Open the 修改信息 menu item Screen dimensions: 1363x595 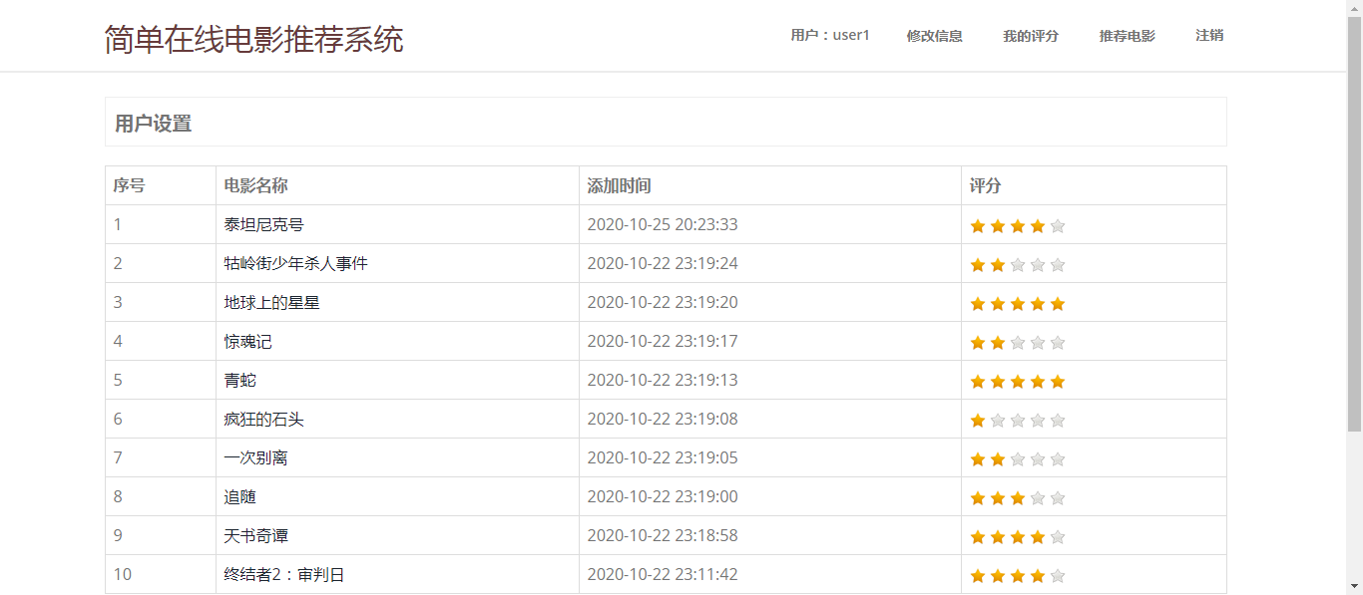click(935, 36)
